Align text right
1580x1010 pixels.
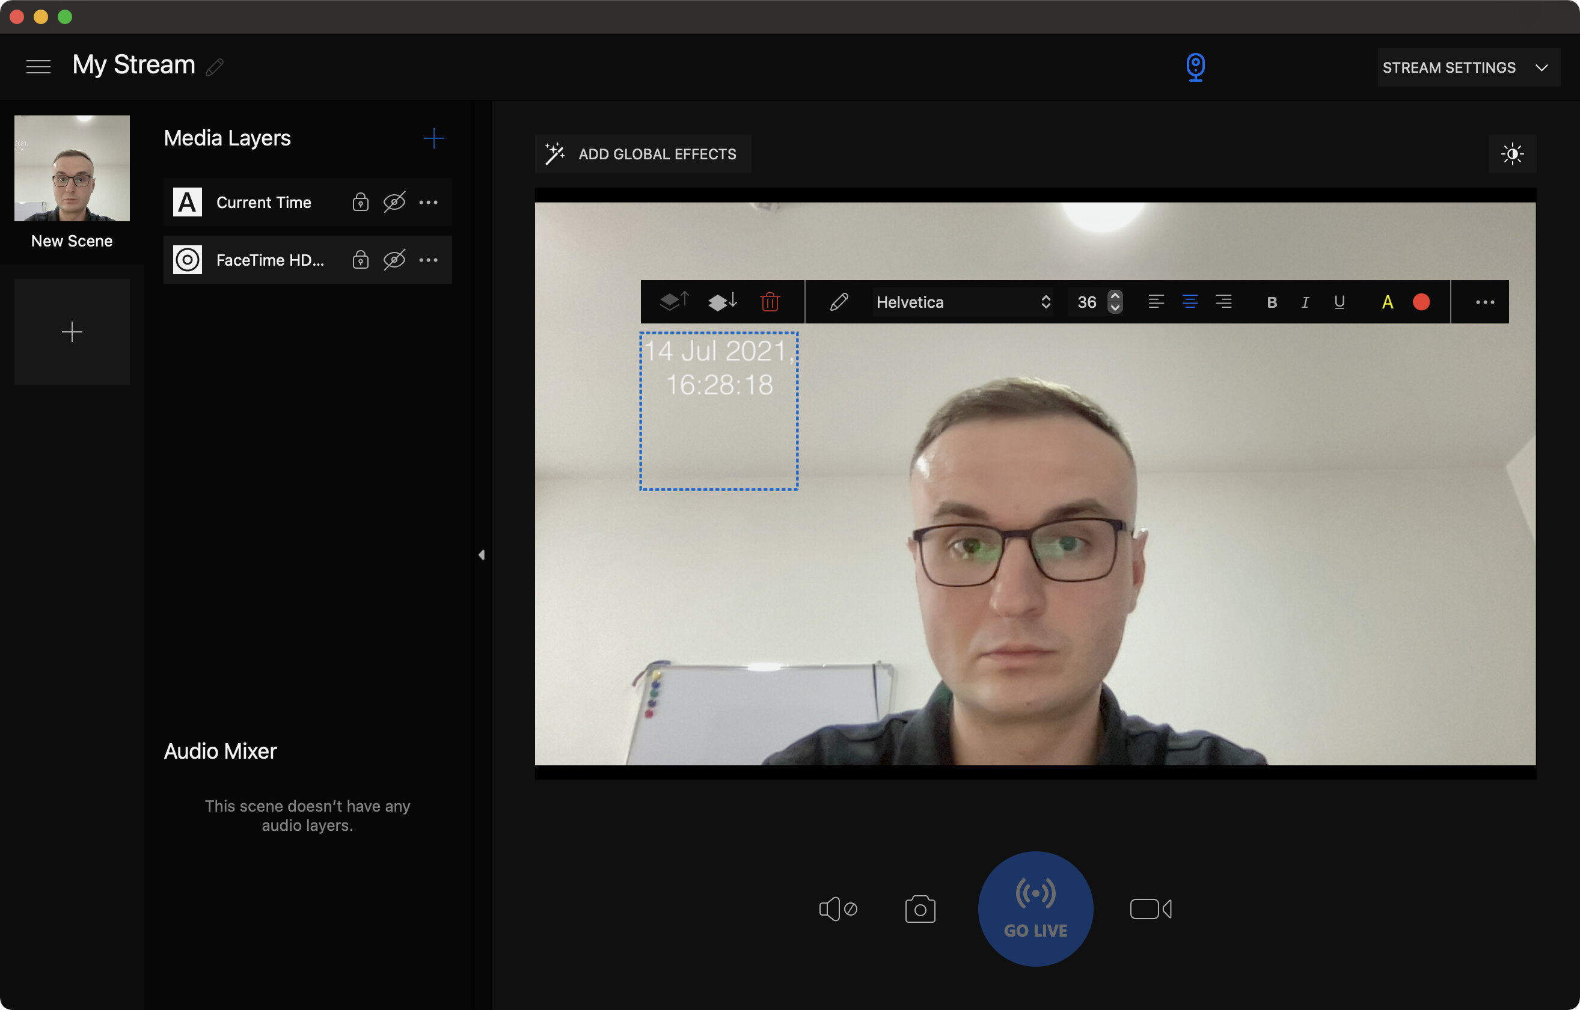[x=1223, y=302]
